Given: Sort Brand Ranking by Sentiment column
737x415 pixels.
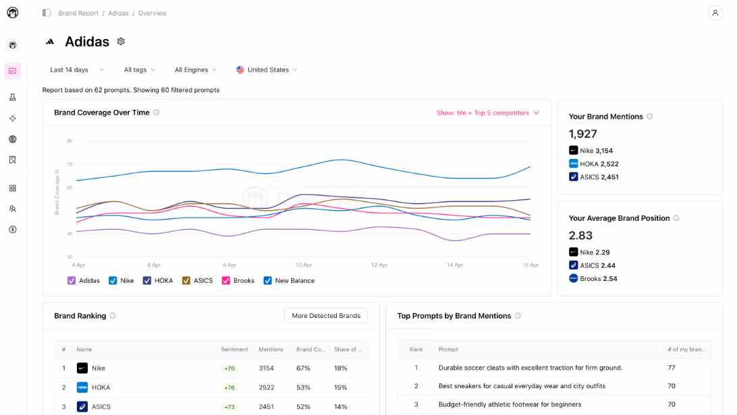Looking at the screenshot, I should coord(234,350).
